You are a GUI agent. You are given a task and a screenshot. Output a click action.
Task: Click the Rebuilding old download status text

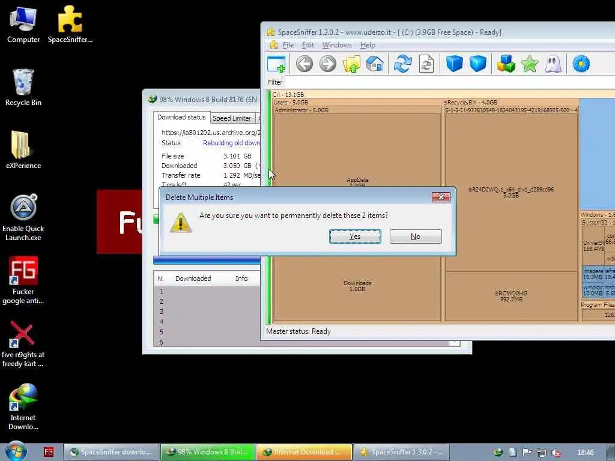[231, 143]
